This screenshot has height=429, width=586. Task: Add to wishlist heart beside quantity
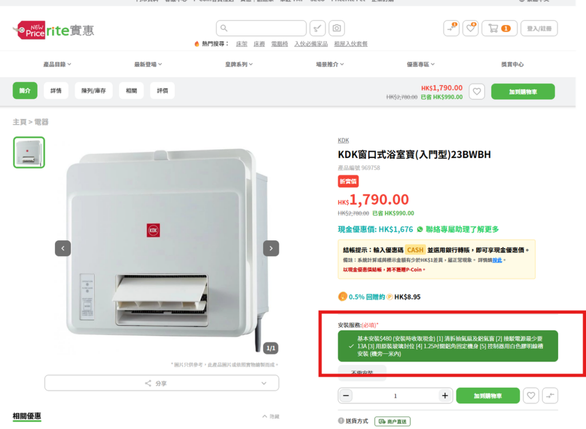[530, 395]
